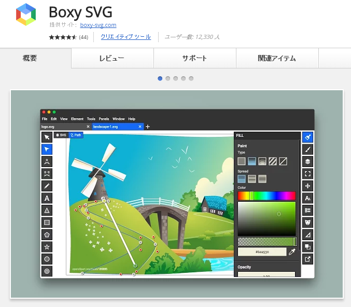Pick color with the eyedropper icon
The width and height of the screenshot is (351, 307).
(x=292, y=252)
